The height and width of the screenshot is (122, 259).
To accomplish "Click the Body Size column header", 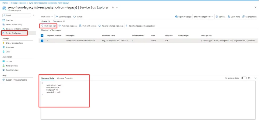I will click(x=169, y=36).
